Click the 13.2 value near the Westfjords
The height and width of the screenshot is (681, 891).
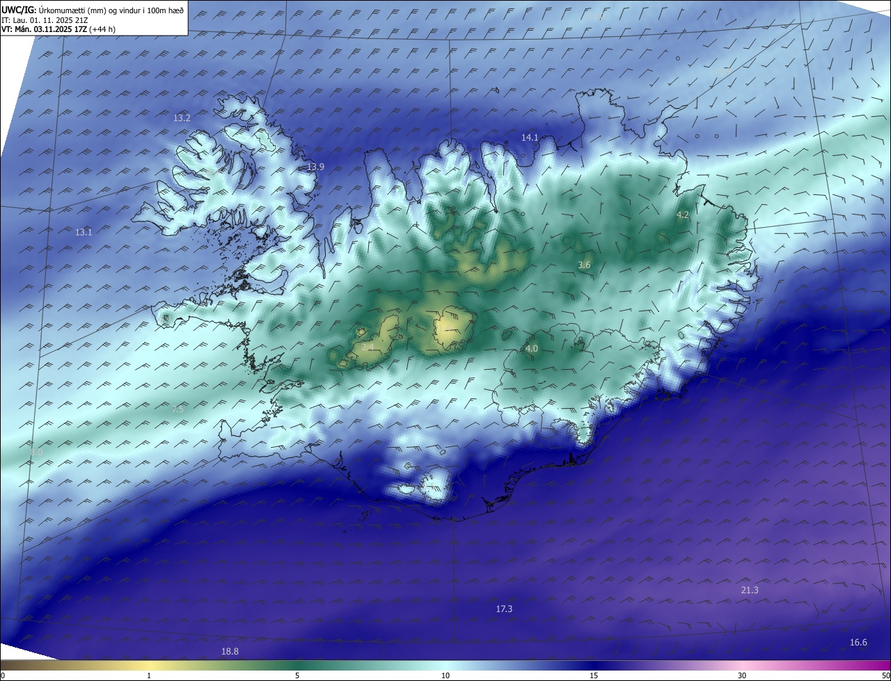182,118
